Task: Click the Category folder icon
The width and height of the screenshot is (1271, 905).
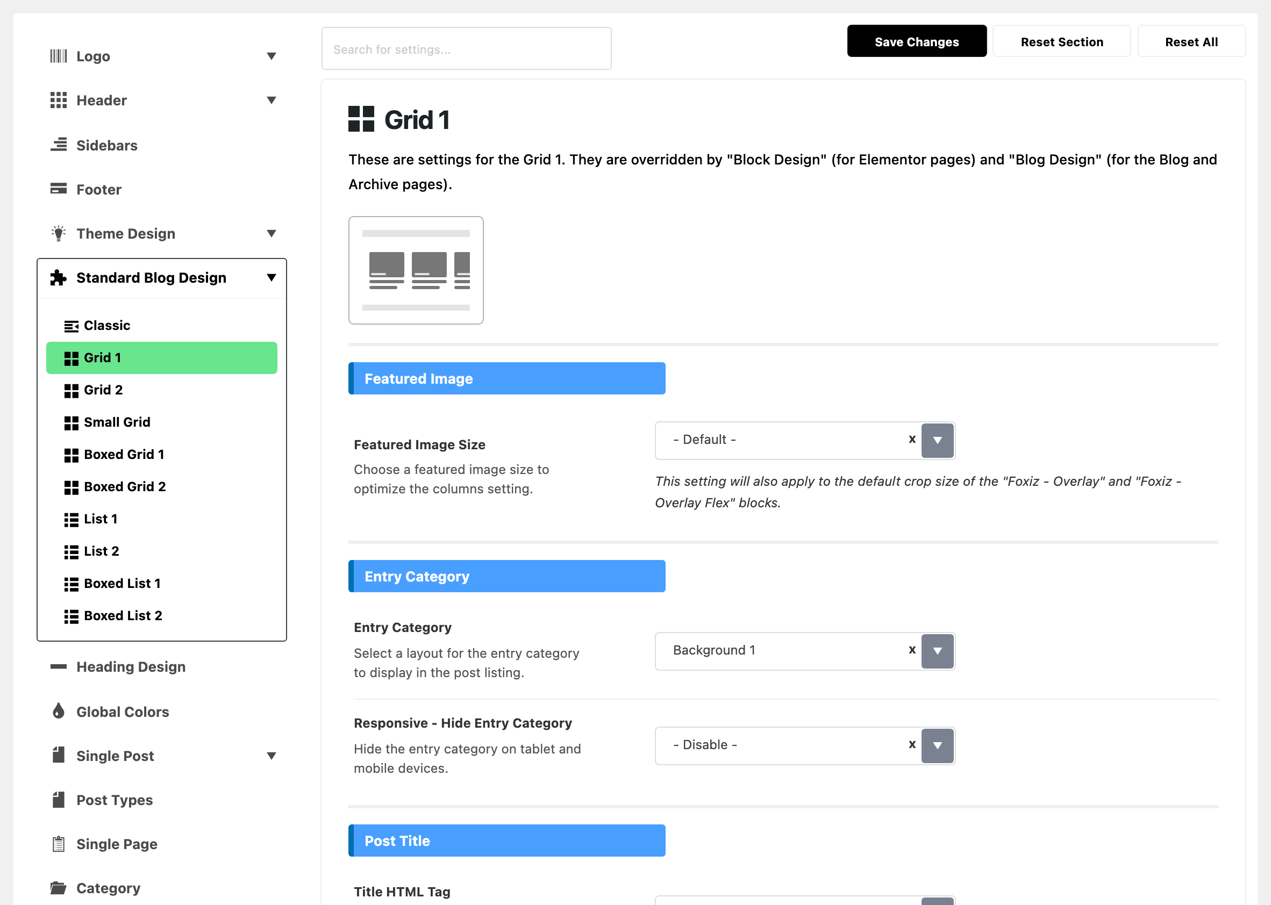Action: [x=59, y=888]
